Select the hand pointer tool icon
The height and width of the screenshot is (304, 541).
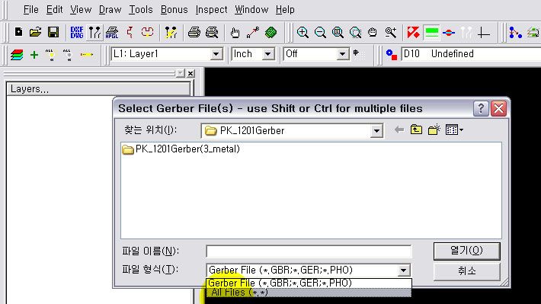[235, 33]
